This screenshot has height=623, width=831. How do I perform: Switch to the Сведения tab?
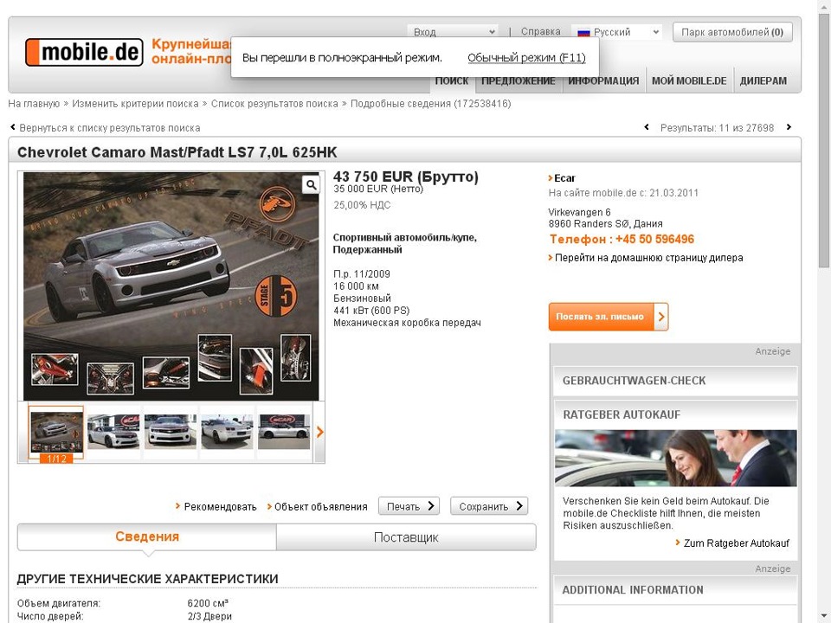click(147, 536)
